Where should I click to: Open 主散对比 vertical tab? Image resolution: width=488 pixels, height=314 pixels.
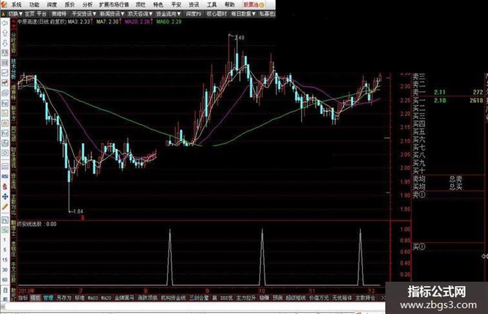(x=14, y=205)
